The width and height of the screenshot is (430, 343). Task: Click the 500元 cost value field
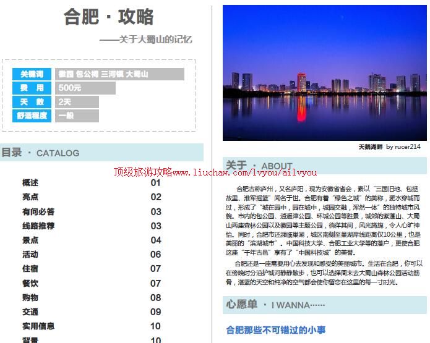(85, 88)
